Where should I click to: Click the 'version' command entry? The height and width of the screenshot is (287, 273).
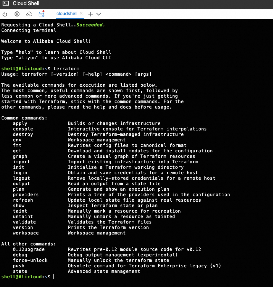pos(23,227)
